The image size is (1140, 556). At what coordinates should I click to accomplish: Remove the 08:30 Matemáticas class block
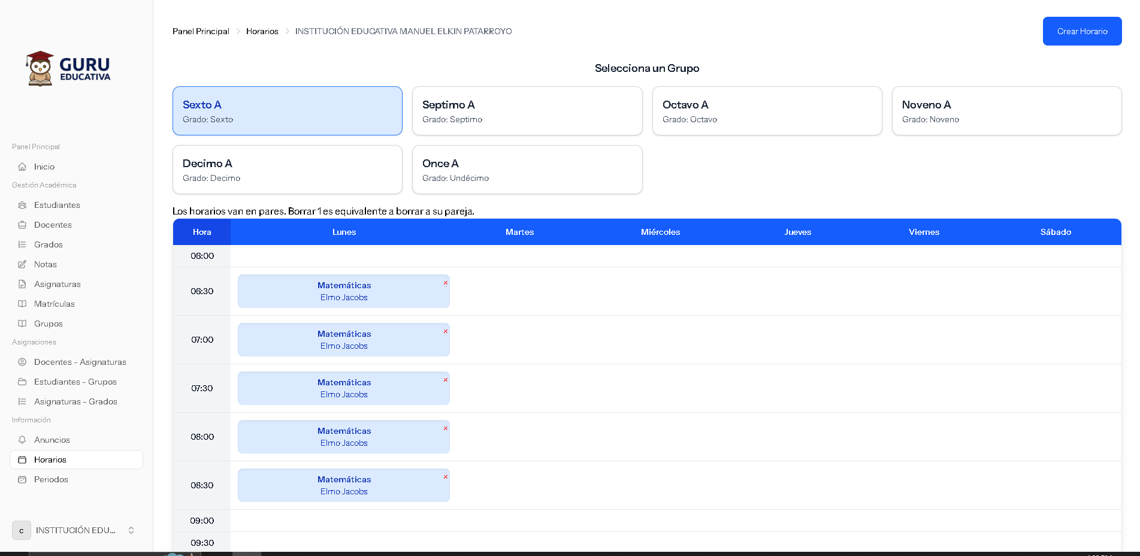[x=445, y=477]
